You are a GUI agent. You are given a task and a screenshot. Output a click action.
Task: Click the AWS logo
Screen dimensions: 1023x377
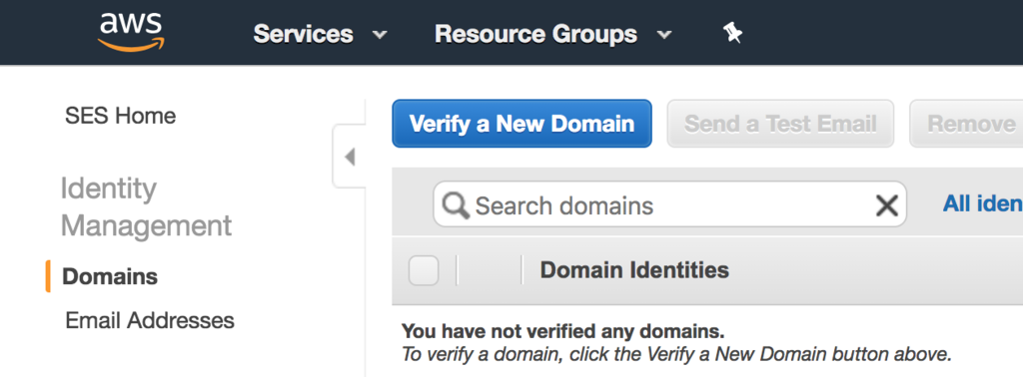(131, 31)
